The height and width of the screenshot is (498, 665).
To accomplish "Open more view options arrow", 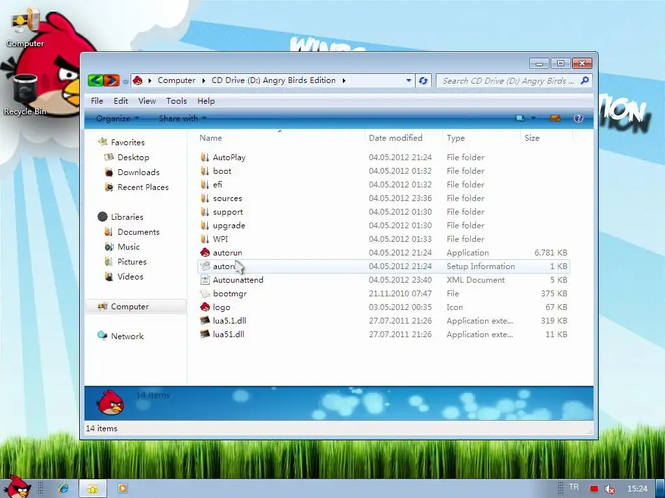I will (533, 118).
